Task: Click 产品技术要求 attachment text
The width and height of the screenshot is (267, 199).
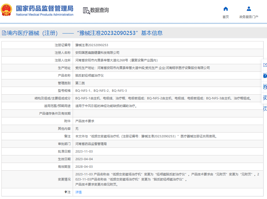Action: click(85, 121)
